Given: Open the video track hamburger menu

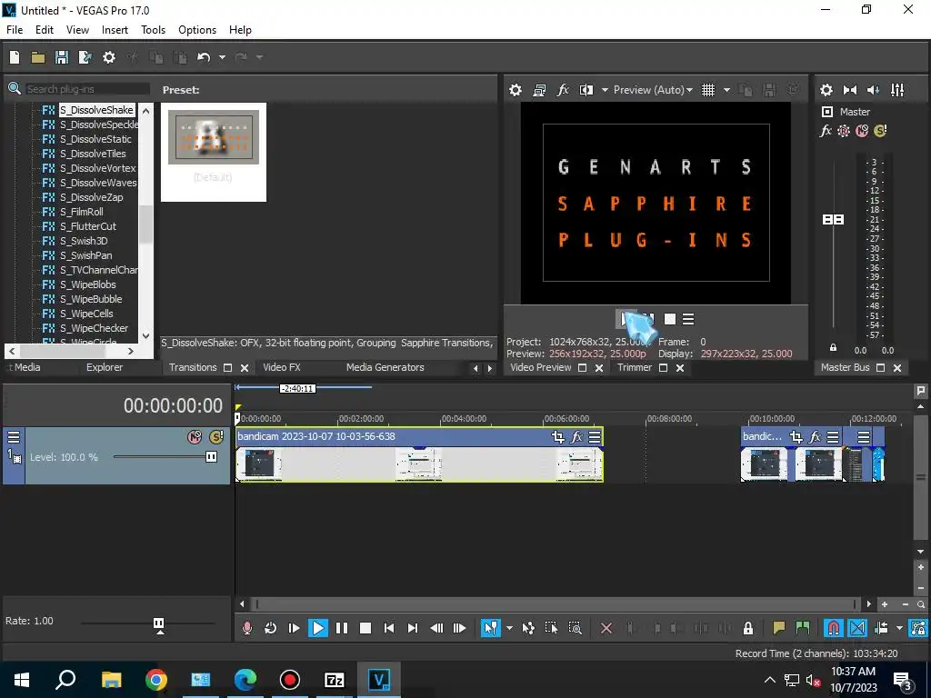Looking at the screenshot, I should pyautogui.click(x=13, y=437).
